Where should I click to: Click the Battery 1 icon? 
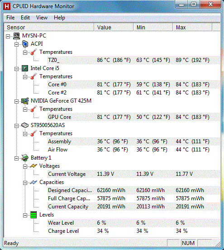click(25, 158)
